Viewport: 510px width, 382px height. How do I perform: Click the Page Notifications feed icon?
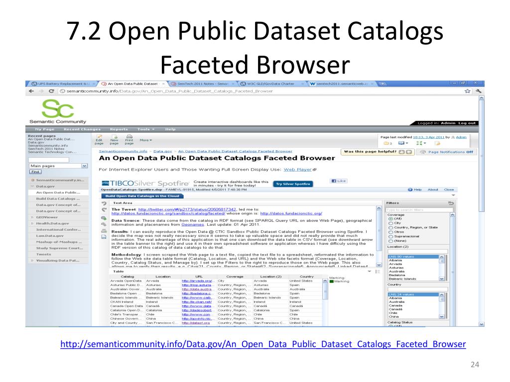click(x=423, y=152)
